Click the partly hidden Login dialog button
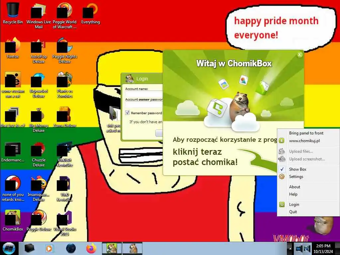The height and width of the screenshot is (255, 340). (x=159, y=133)
